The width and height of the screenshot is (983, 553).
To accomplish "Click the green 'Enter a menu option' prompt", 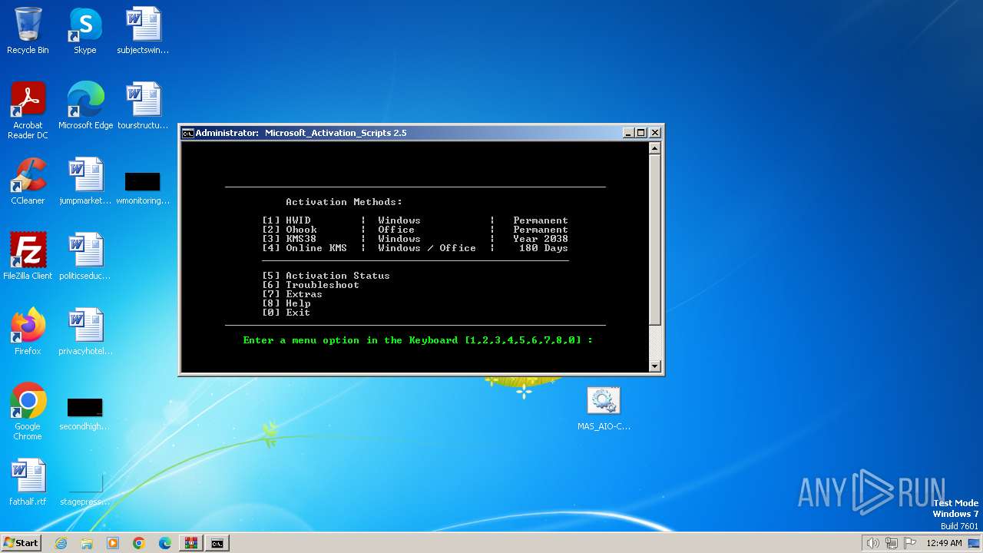I will coord(418,340).
